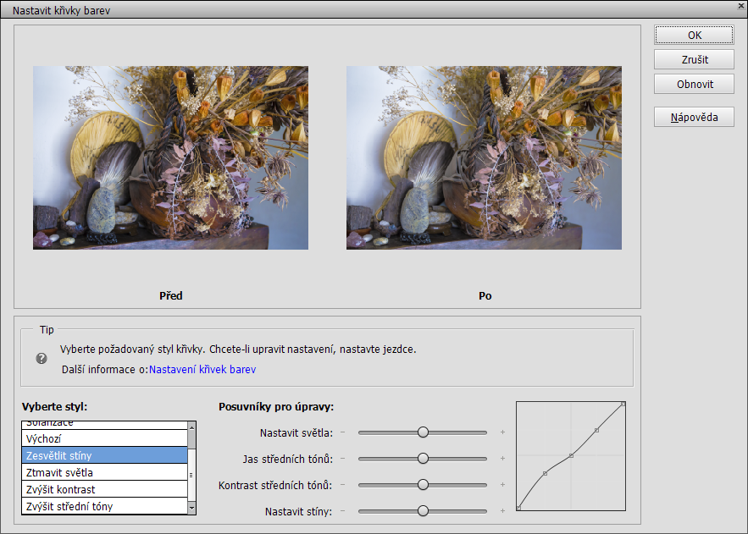Click the plus icon beside Nastavit světla slider
748x534 pixels.
point(502,432)
